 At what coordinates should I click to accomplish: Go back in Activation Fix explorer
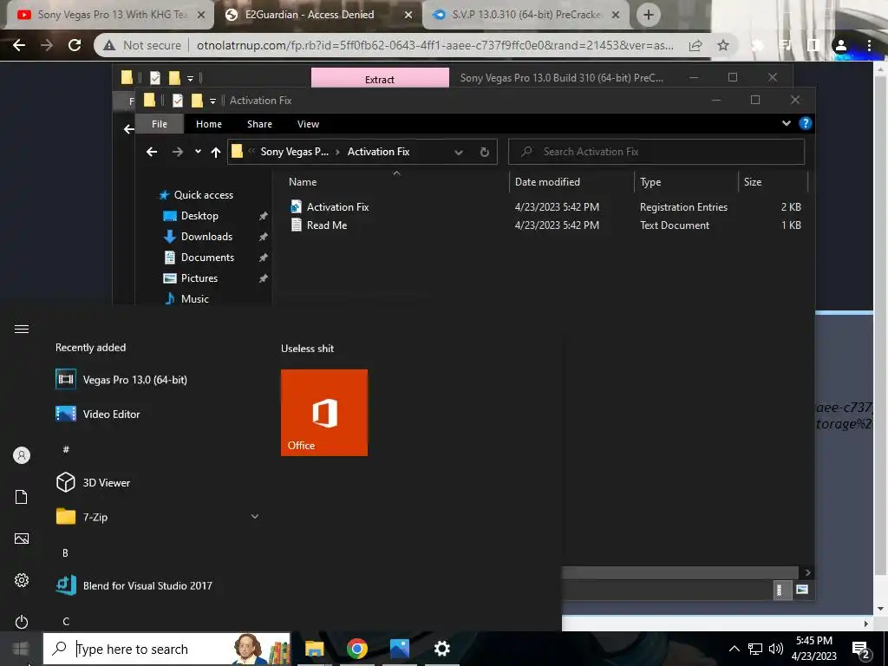(x=151, y=152)
